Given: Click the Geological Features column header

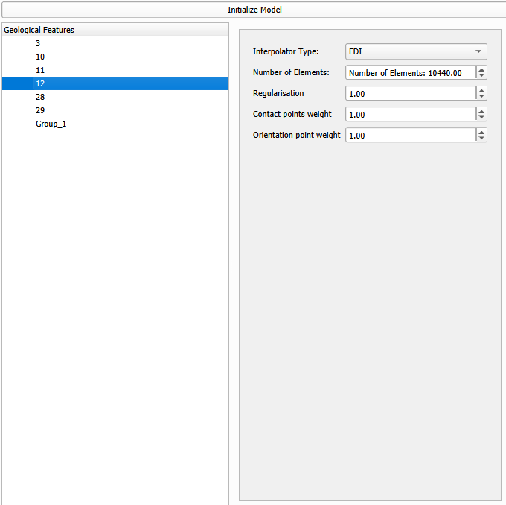Looking at the screenshot, I should pyautogui.click(x=115, y=30).
